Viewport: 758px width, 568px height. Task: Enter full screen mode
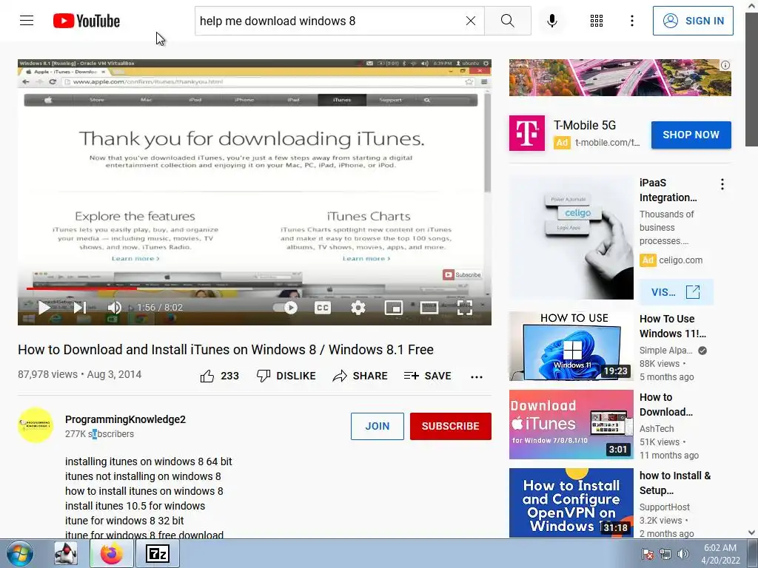pyautogui.click(x=465, y=308)
